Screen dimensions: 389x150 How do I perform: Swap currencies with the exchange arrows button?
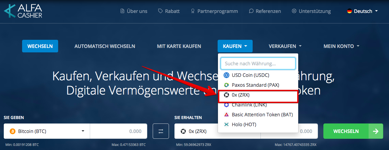161,131
